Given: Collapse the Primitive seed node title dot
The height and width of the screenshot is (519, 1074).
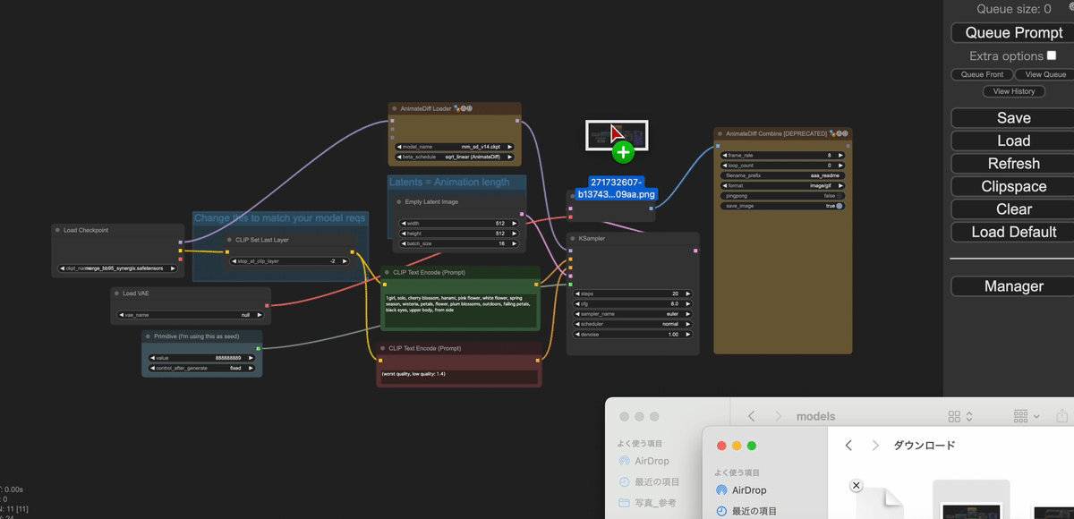Looking at the screenshot, I should 148,336.
